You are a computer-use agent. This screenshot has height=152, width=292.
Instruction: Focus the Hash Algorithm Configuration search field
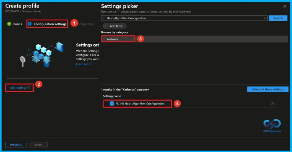184,18
